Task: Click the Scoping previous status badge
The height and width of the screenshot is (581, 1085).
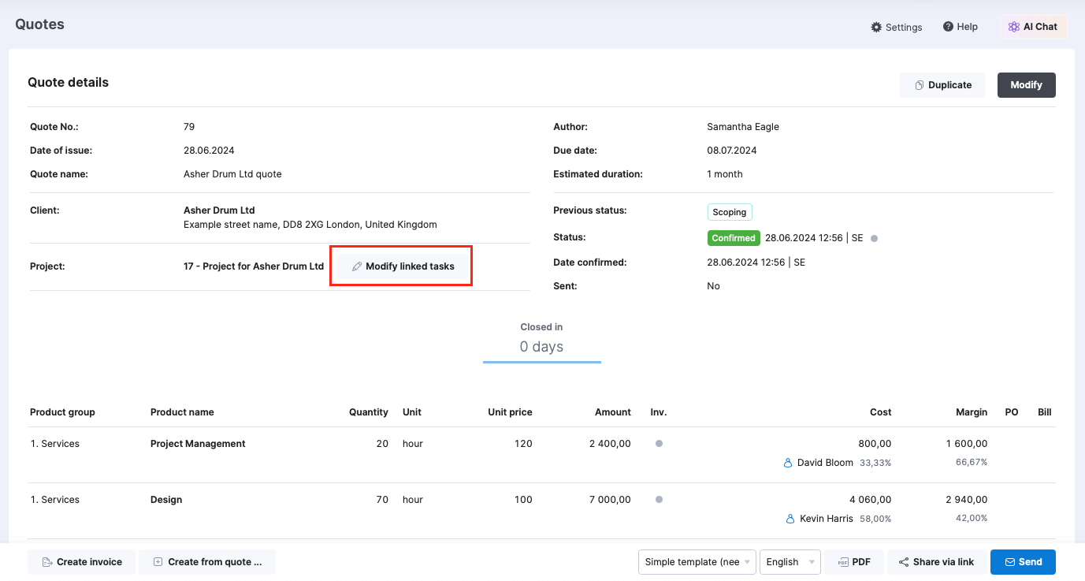Action: (x=730, y=212)
